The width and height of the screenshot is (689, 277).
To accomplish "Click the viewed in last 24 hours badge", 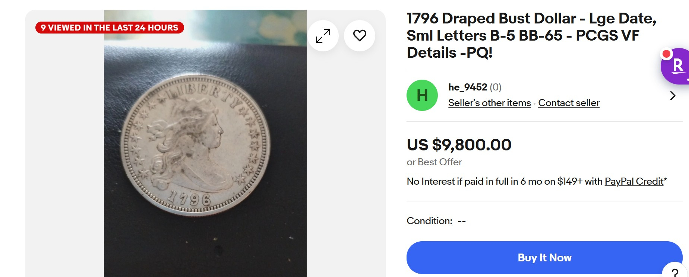I will tap(110, 28).
